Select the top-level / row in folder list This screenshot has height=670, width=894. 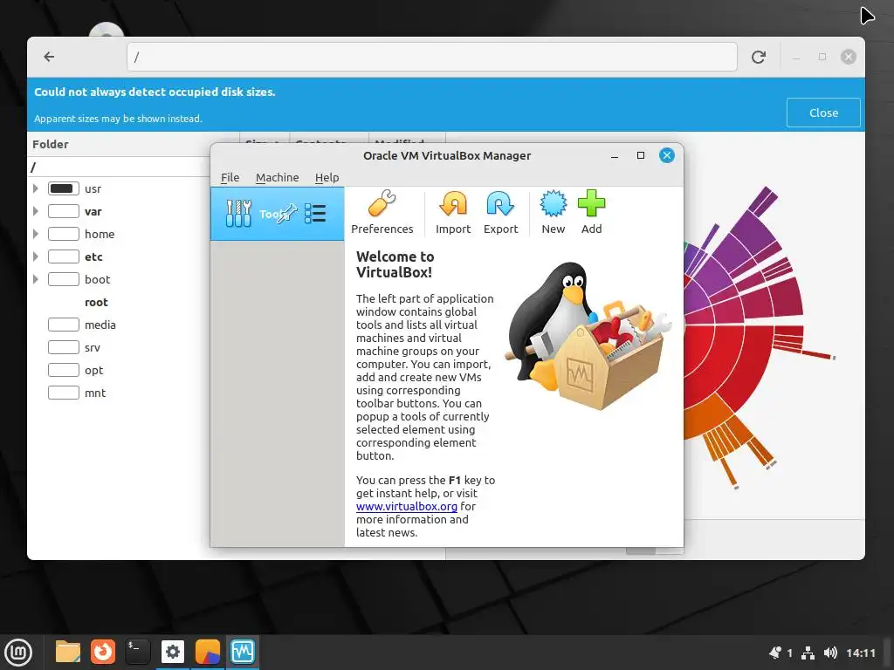point(119,167)
